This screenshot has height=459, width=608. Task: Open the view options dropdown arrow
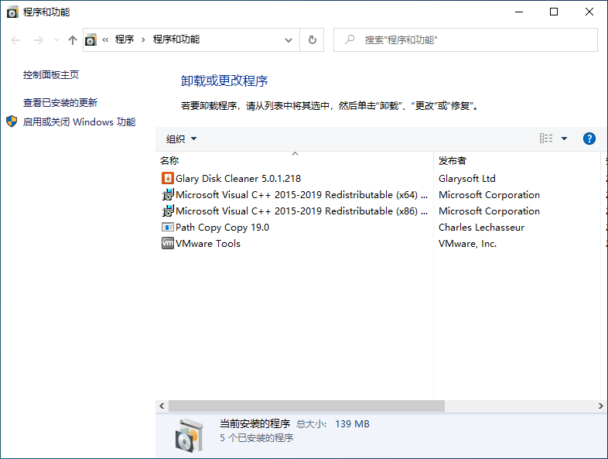point(564,139)
